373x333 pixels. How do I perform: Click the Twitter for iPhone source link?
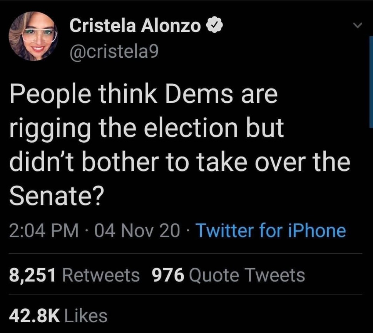[x=271, y=231]
